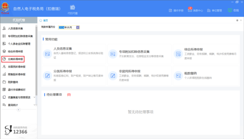Screen dimensions: 244x139
Task: Click the 人员信息采集 card icon
Action: [x=47, y=54]
